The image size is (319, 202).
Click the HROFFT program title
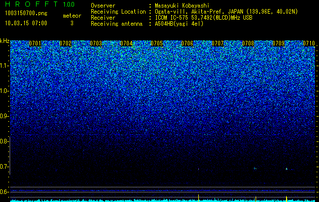tap(32, 4)
